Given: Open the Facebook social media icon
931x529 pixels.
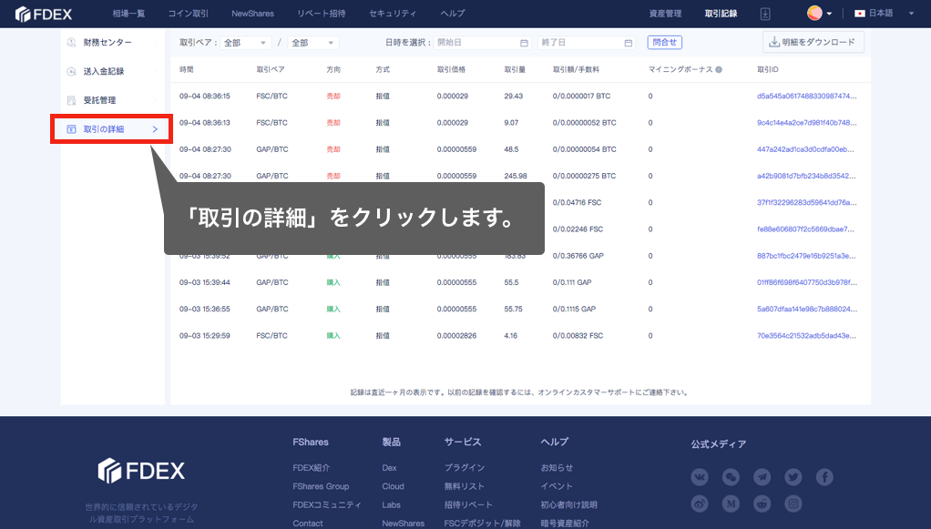Looking at the screenshot, I should point(824,477).
